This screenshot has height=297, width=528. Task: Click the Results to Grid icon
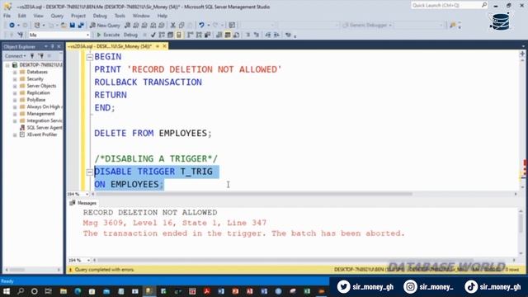[x=228, y=35]
